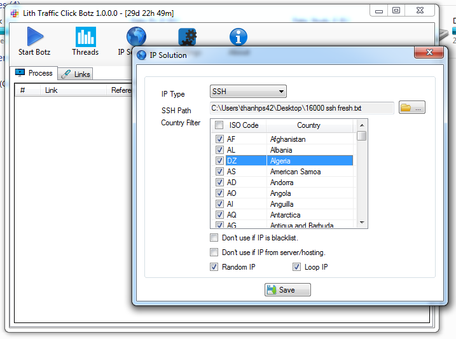Click the Start Botz play icon

pyautogui.click(x=35, y=36)
